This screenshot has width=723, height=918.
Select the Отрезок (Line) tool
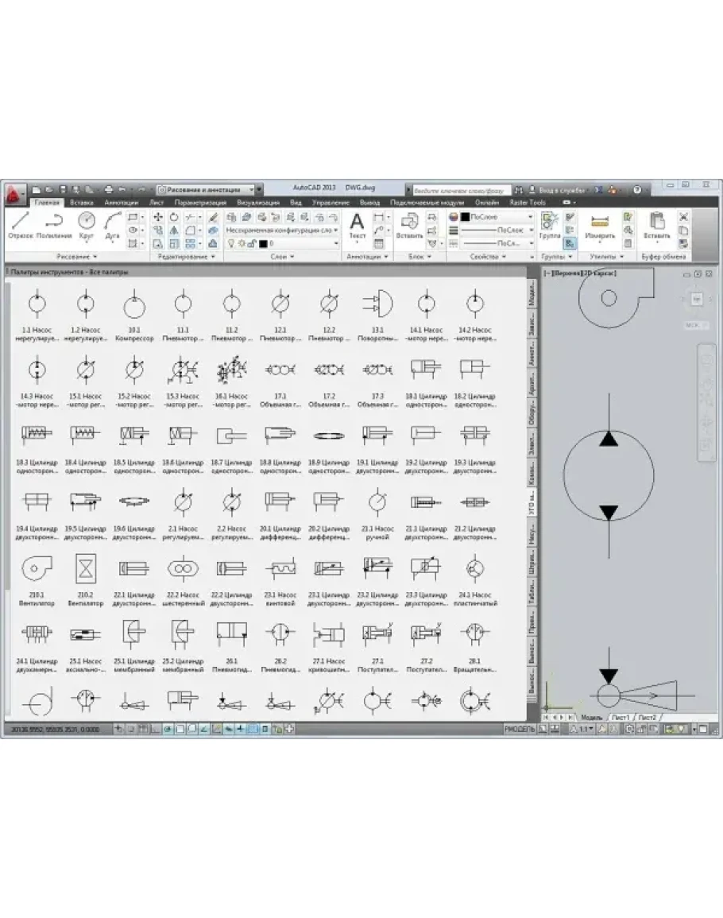[x=21, y=225]
